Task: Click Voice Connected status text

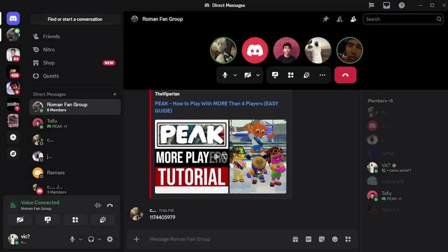Action: (40, 202)
